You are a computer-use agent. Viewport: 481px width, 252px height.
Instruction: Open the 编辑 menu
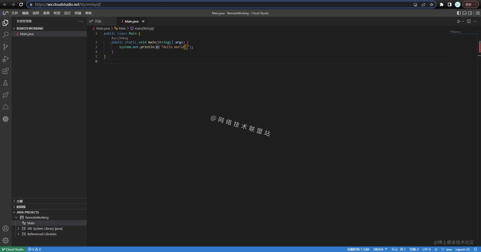[25, 13]
